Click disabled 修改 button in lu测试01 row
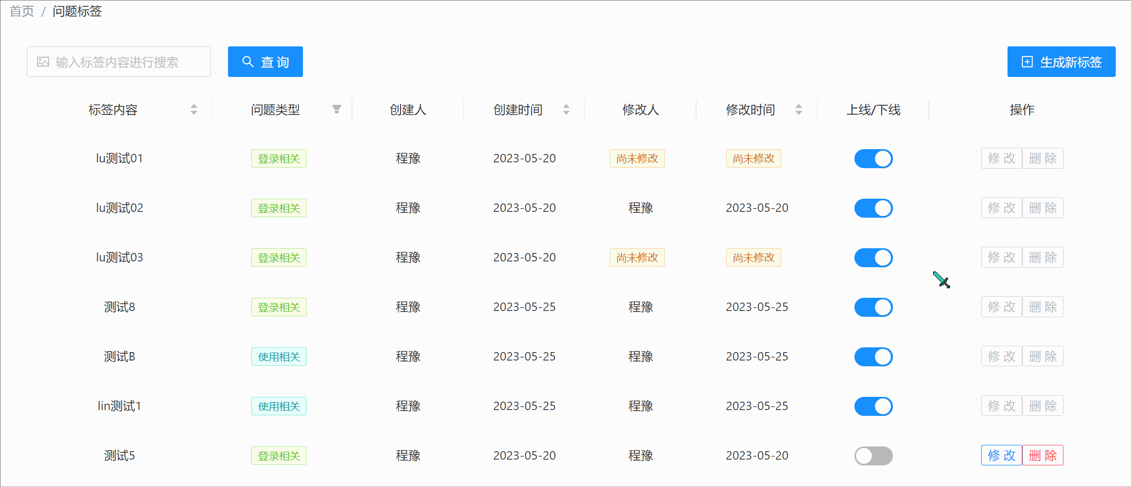Screen dimensions: 1131x487 click(1002, 158)
